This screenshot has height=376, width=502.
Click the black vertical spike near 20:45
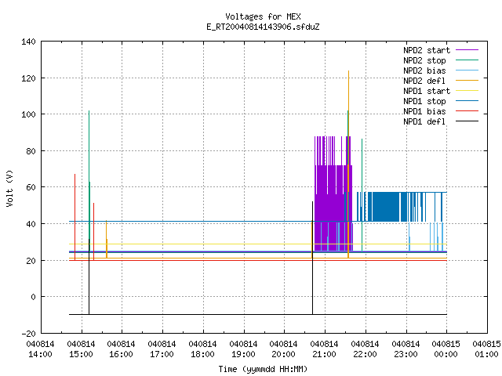(x=312, y=258)
